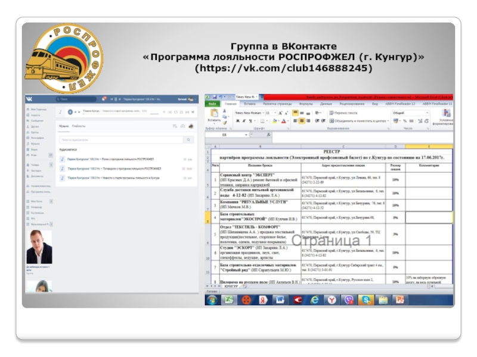This screenshot has height=357, width=477.
Task: Toggle Wrap Text (Перенос текста)
Action: click(343, 113)
